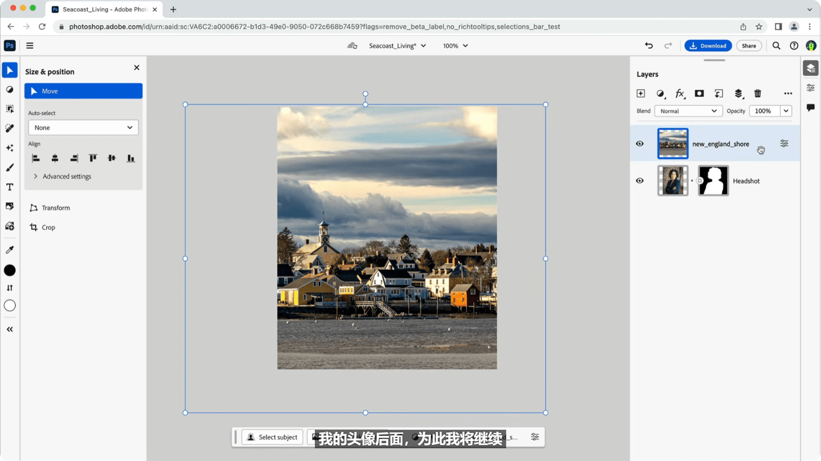The width and height of the screenshot is (821, 461).
Task: Open the layer effects (fx) options
Action: click(679, 93)
